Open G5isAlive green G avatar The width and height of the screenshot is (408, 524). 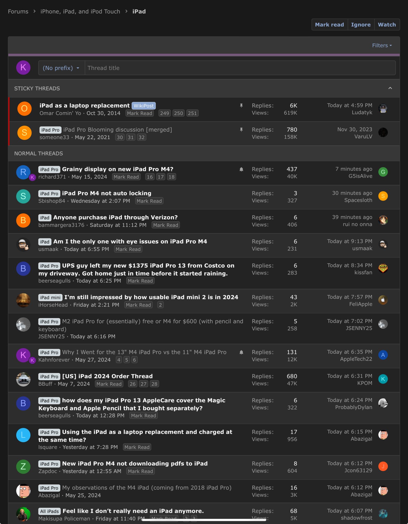pos(383,172)
